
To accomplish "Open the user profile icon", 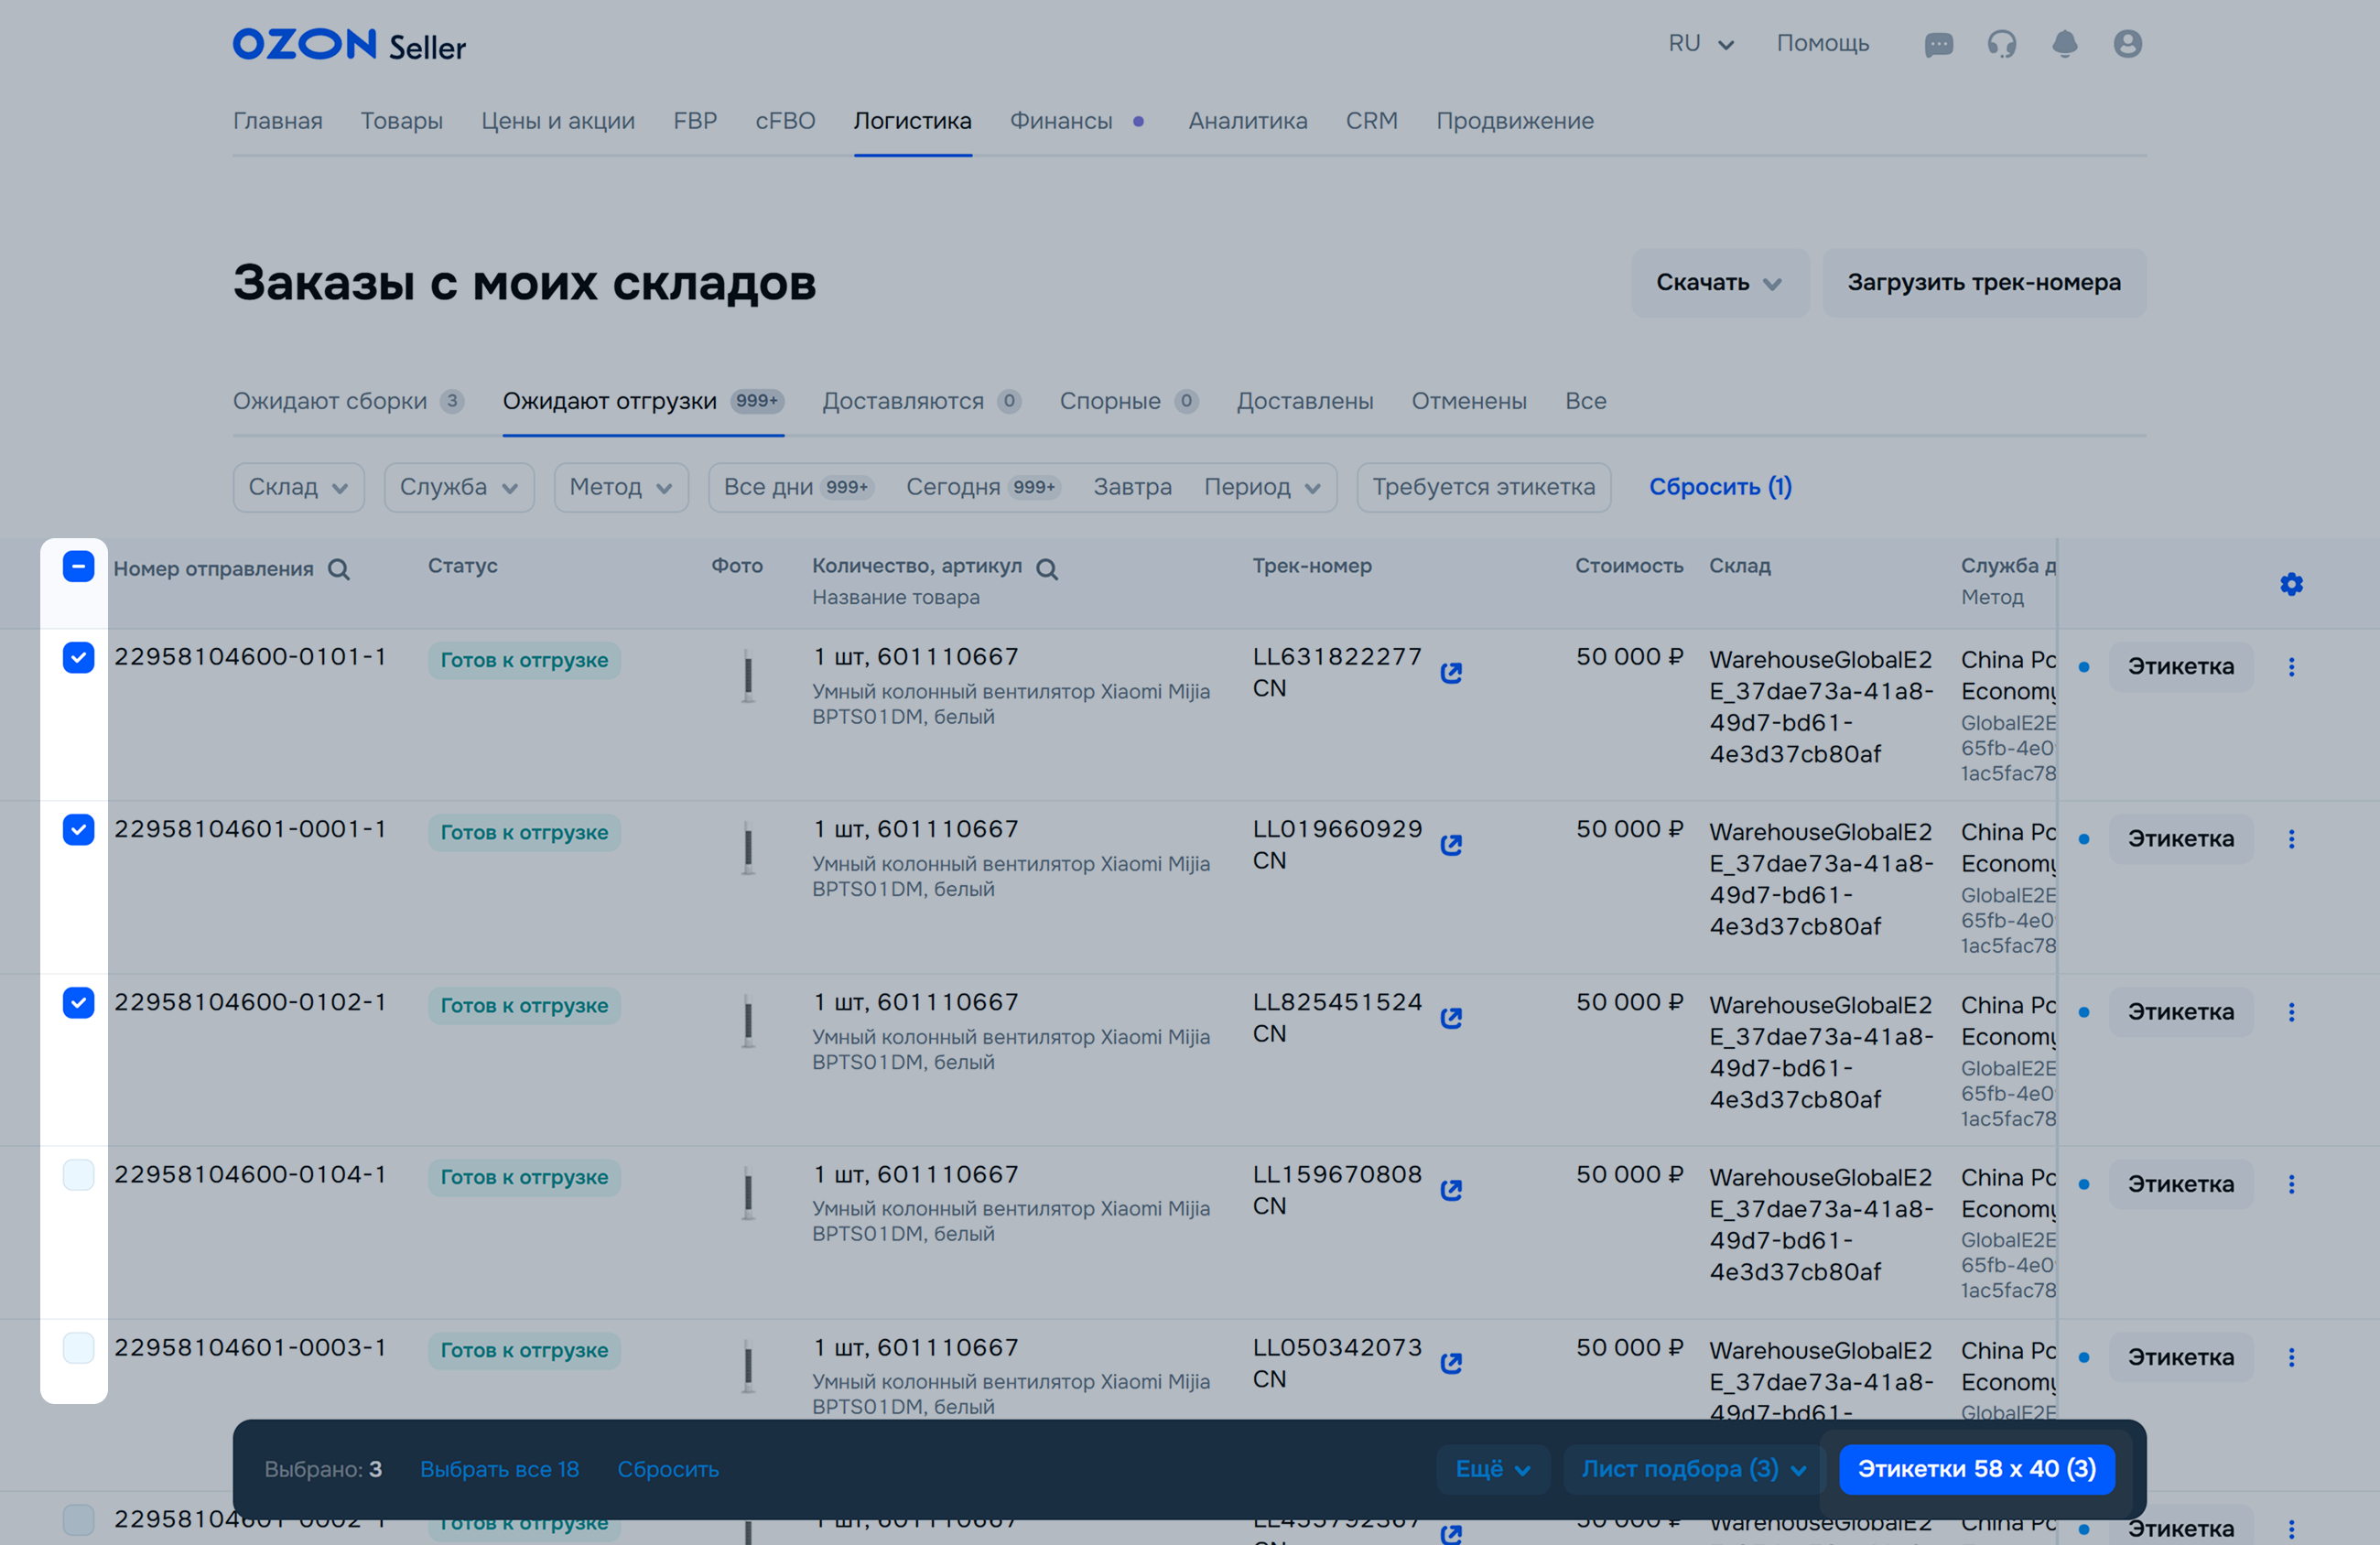I will 2127,44.
